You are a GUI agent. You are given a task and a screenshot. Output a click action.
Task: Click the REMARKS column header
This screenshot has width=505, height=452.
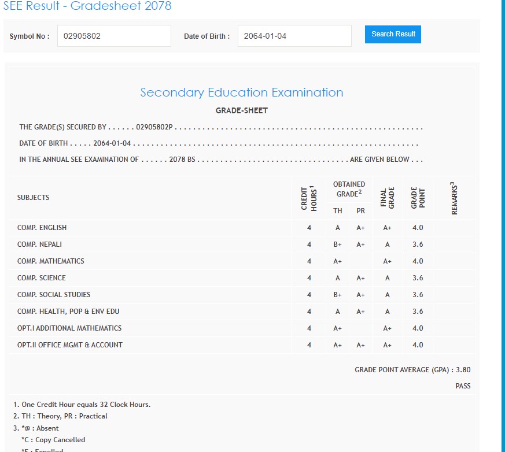click(x=454, y=198)
